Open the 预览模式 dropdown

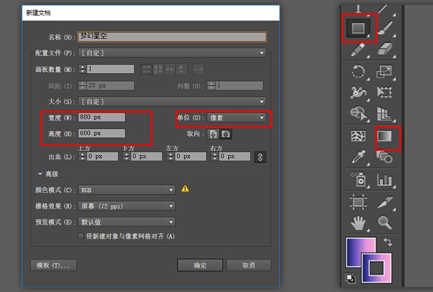(126, 222)
